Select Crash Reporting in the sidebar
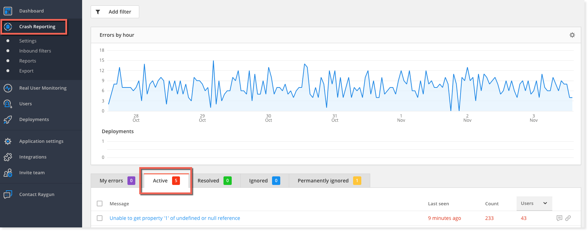The image size is (588, 231). [x=37, y=27]
